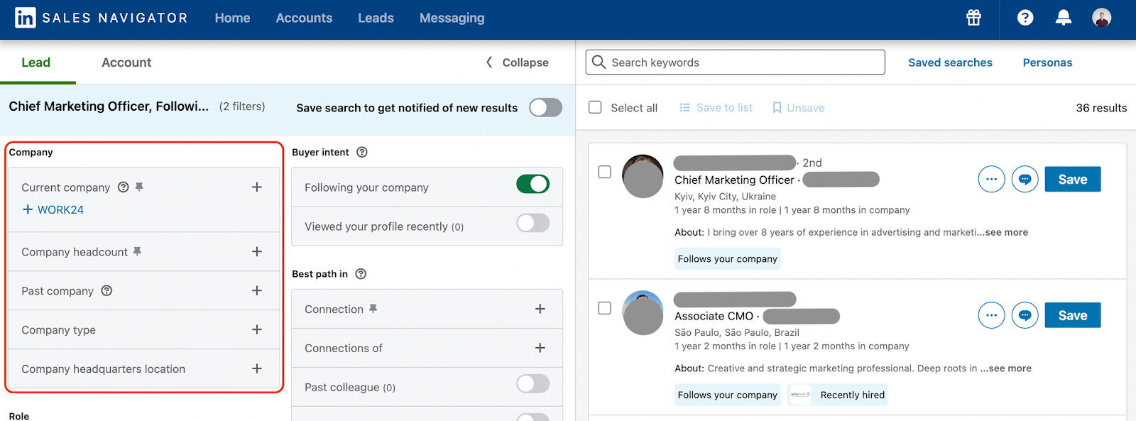Click the LinkedIn Sales Navigator logo
The image size is (1136, 421).
point(102,18)
